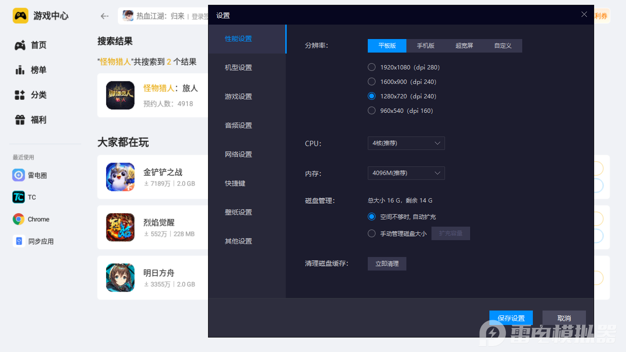Open the 同步应用 sync app icon
Screen dimensions: 626x352
click(19, 242)
